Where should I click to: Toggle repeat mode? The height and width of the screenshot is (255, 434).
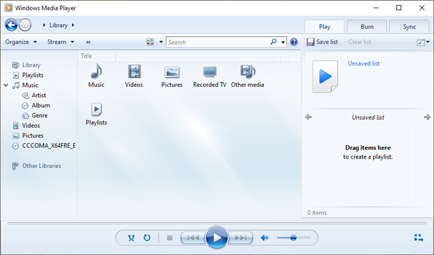pos(147,238)
